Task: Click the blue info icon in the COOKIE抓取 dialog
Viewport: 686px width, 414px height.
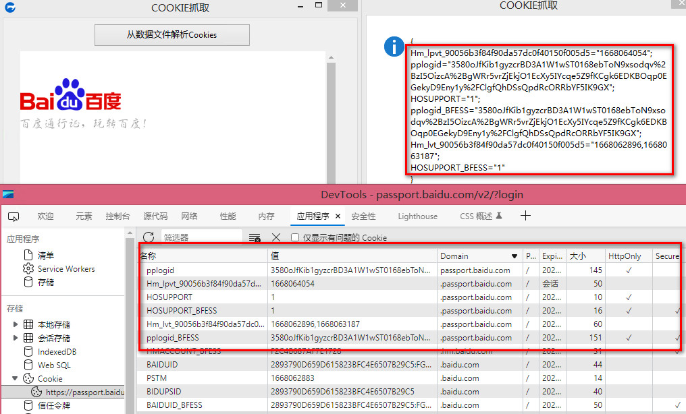Action: [394, 47]
